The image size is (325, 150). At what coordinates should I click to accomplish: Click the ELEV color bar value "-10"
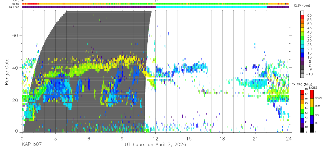click(x=309, y=74)
